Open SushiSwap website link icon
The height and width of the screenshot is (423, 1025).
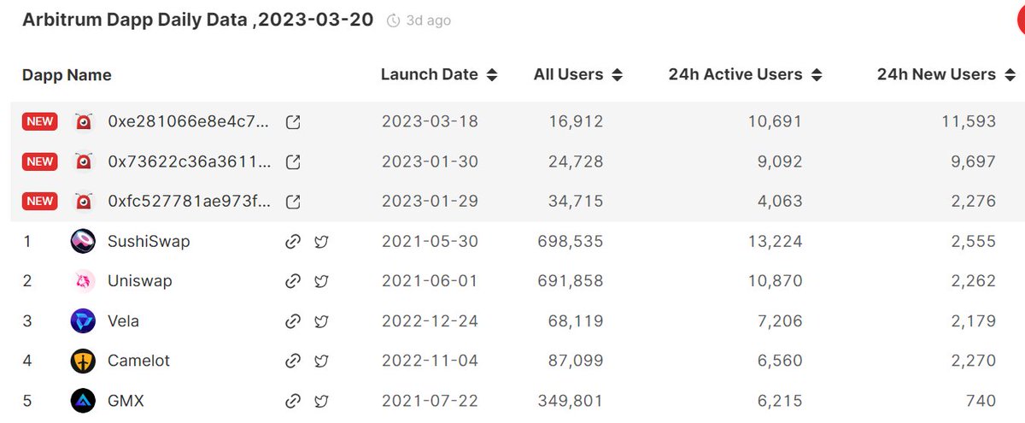click(293, 242)
